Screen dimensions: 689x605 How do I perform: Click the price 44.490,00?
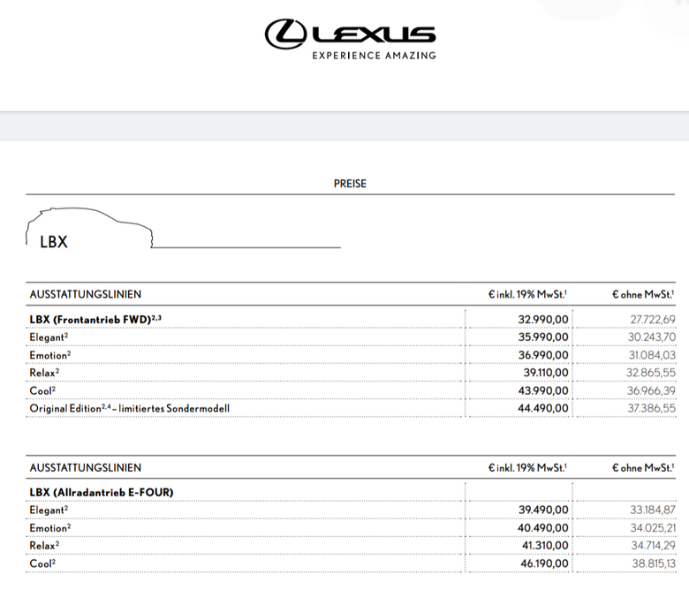pyautogui.click(x=543, y=408)
